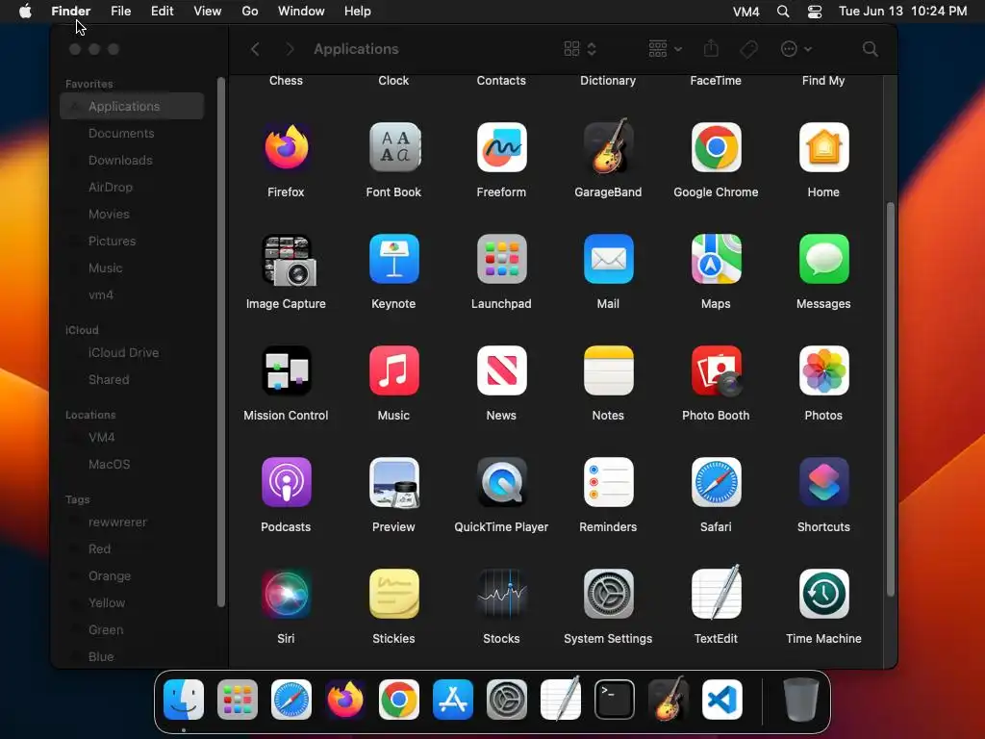Open Google Chrome from Applications grid

coord(716,147)
